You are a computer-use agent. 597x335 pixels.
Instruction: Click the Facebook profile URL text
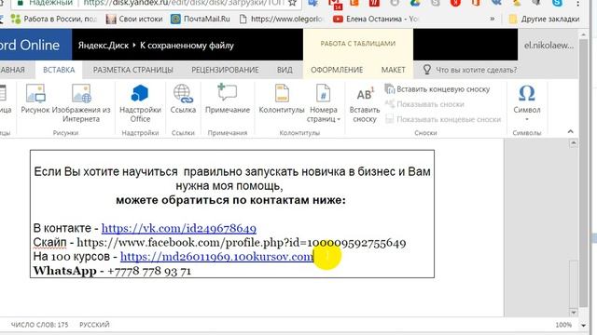pyautogui.click(x=242, y=242)
